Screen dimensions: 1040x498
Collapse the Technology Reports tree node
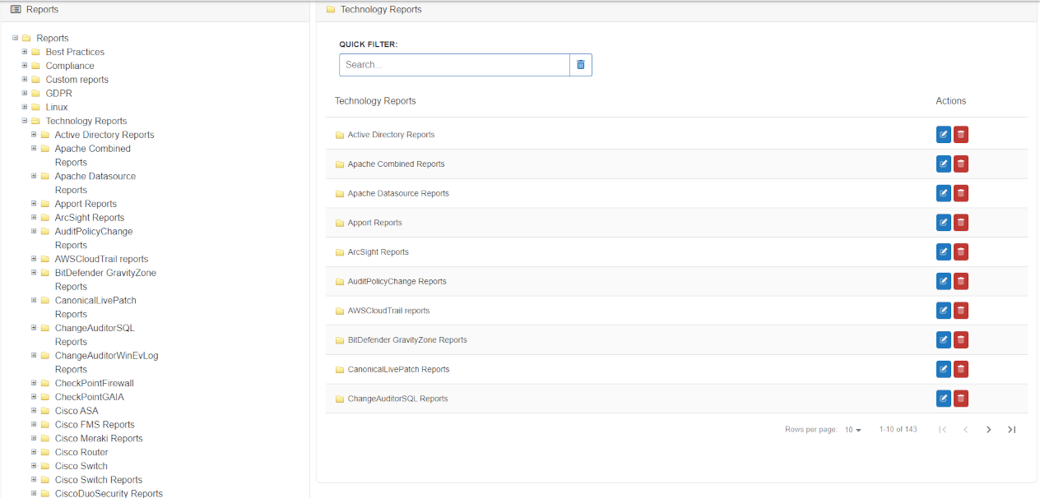[x=25, y=121]
